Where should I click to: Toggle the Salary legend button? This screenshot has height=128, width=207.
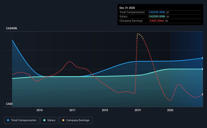(x=49, y=120)
